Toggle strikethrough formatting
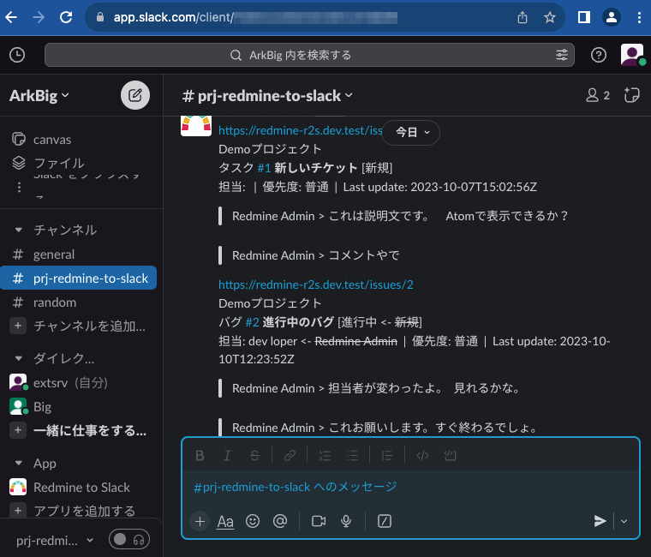Viewport: 651px width, 557px height. 254,456
